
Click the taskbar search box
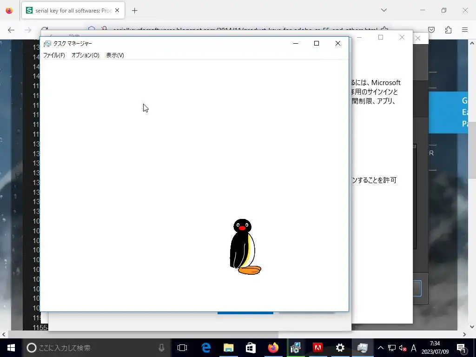(x=96, y=348)
